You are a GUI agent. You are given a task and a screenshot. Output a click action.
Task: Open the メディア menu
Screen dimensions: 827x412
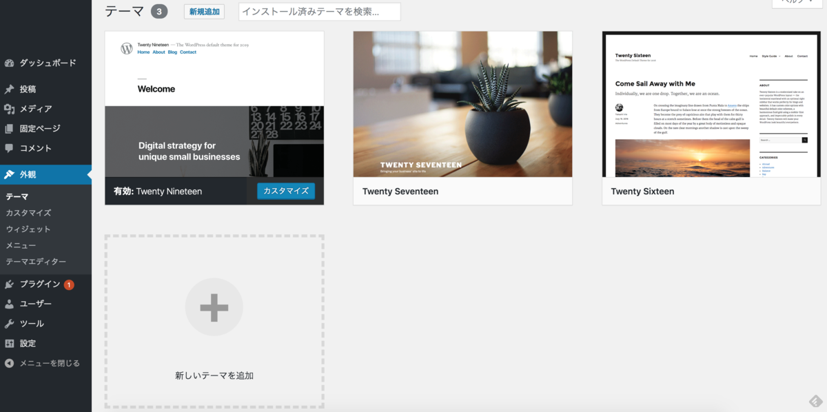45,109
